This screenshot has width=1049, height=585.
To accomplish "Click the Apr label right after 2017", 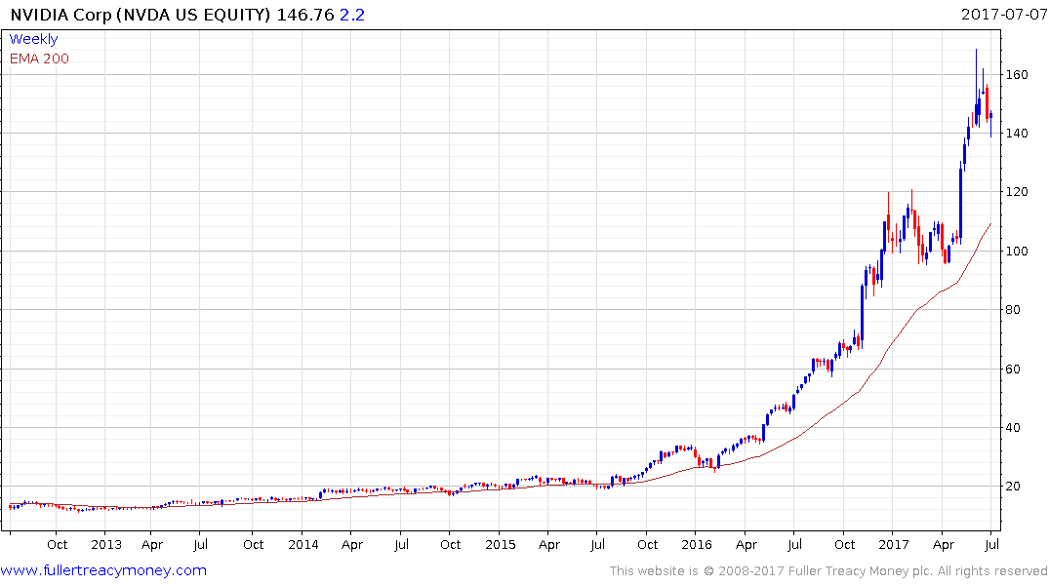I will click(944, 545).
